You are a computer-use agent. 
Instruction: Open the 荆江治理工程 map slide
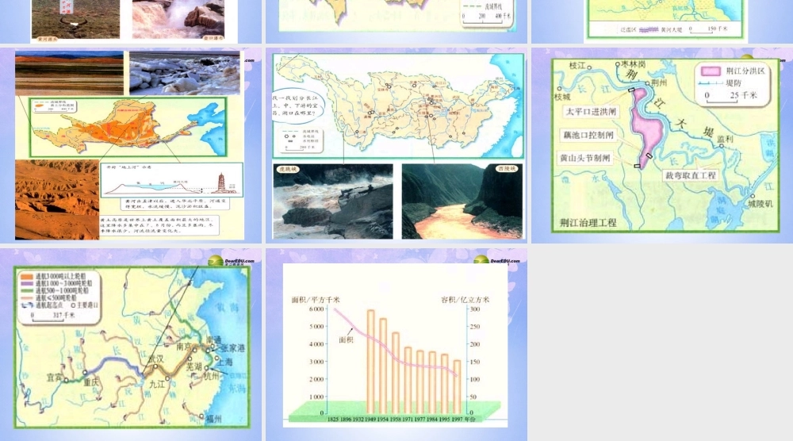(x=662, y=146)
